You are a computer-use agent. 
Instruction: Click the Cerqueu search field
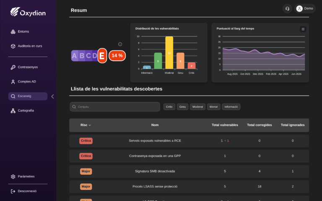coord(115,107)
